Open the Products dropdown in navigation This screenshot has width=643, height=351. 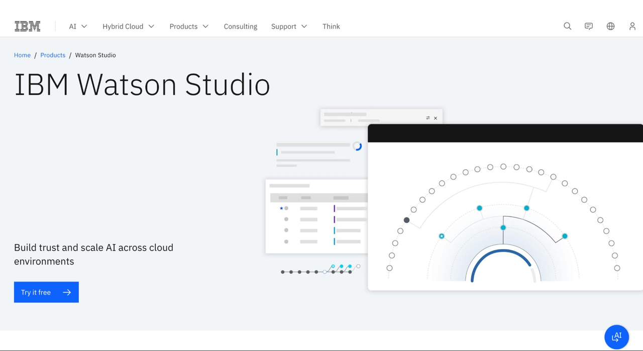(x=189, y=27)
